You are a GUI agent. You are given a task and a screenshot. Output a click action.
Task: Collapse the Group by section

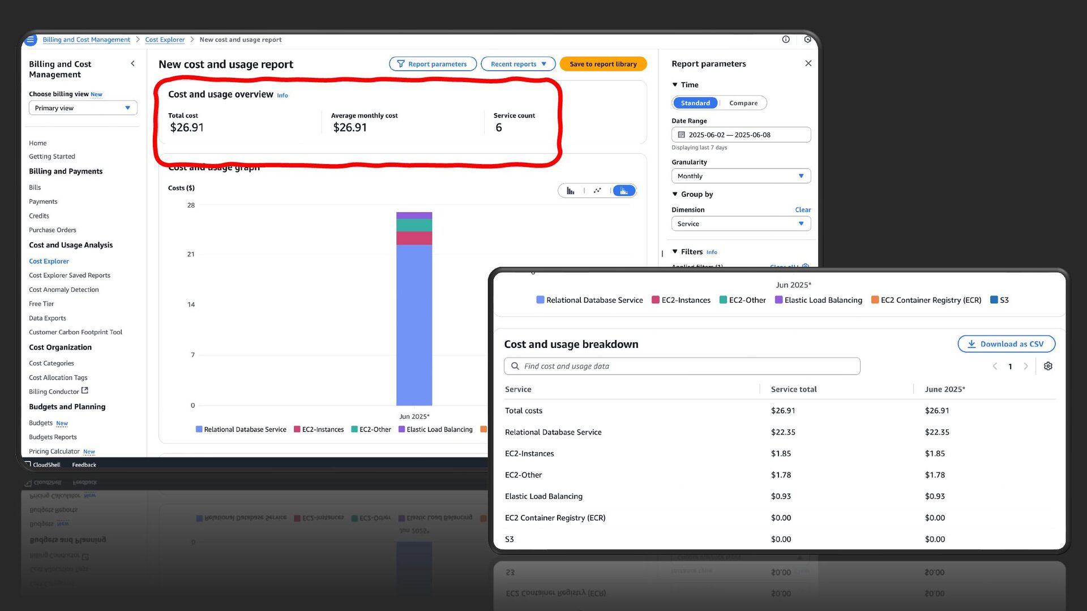pyautogui.click(x=675, y=194)
